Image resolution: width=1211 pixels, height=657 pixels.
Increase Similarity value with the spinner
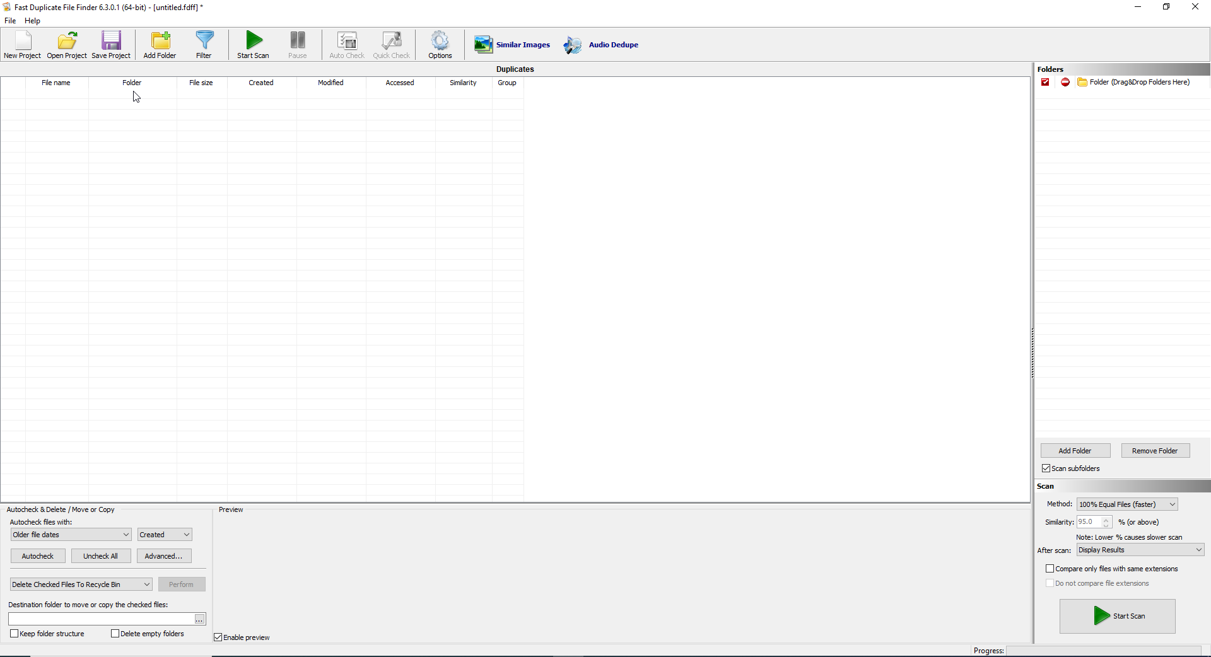(x=1106, y=519)
